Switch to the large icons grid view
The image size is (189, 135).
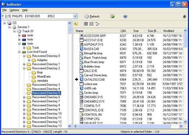(86, 24)
